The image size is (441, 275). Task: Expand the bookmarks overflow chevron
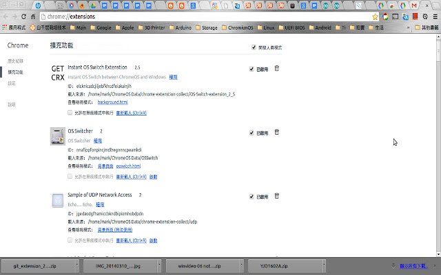pos(408,27)
